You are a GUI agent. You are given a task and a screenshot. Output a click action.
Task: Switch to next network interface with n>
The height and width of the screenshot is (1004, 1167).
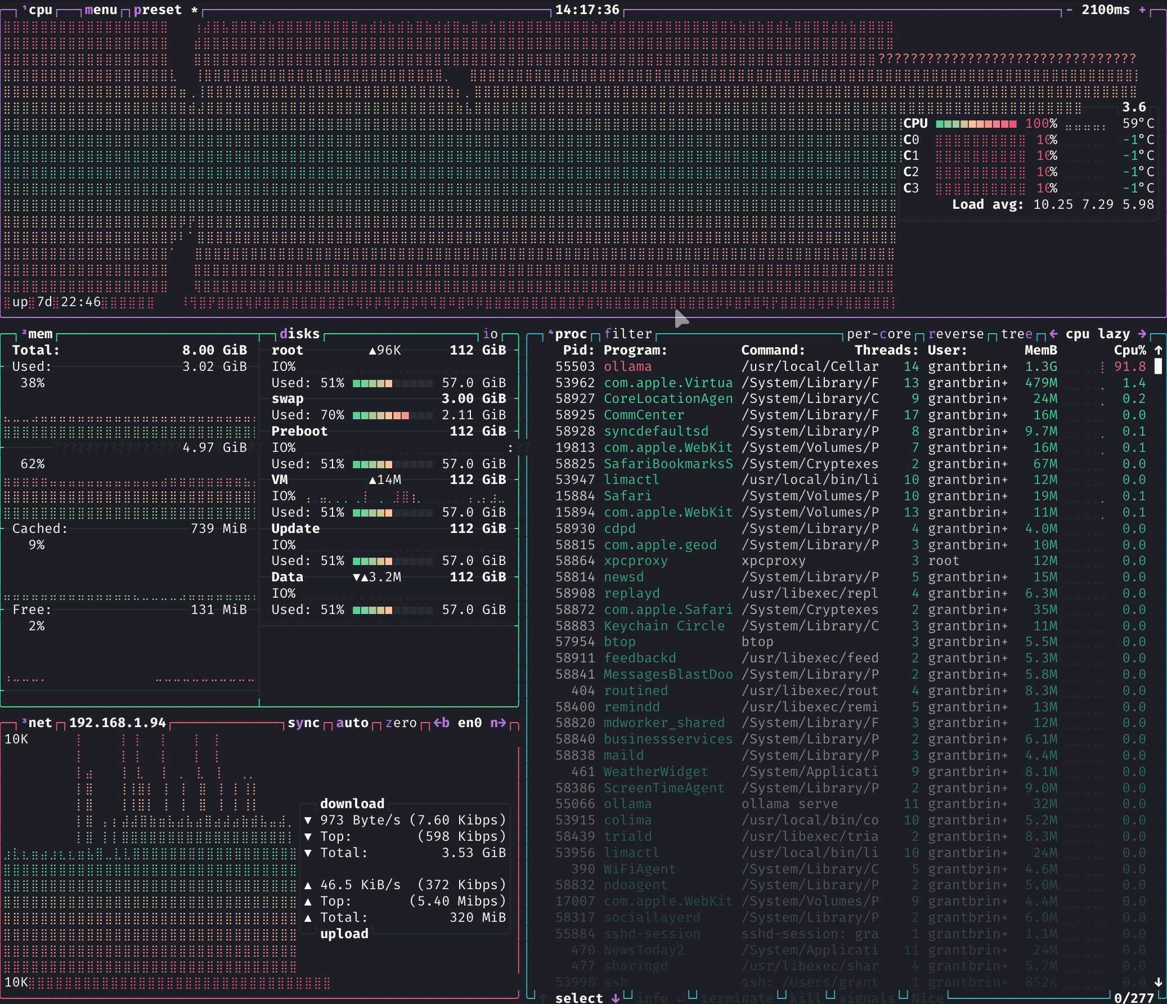[x=498, y=723]
